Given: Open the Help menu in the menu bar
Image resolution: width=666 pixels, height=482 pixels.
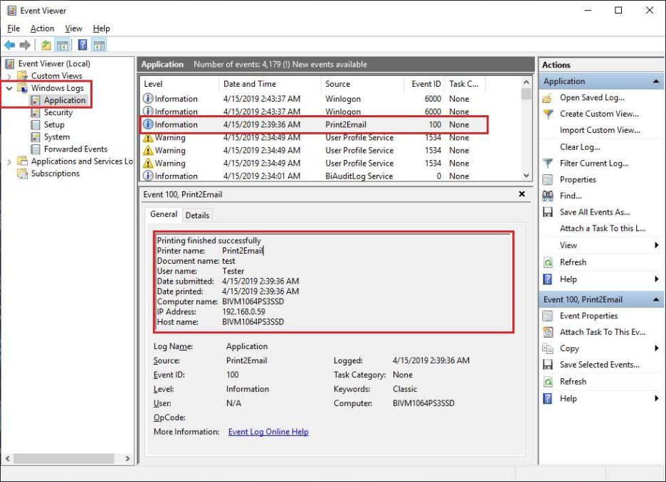Looking at the screenshot, I should tap(102, 28).
